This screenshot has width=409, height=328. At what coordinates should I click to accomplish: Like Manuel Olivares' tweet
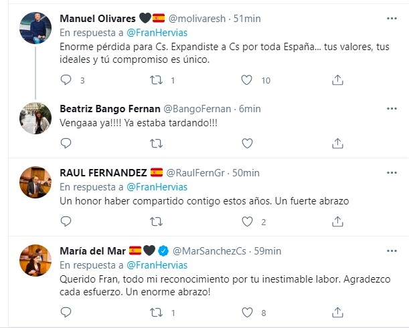[x=247, y=80]
